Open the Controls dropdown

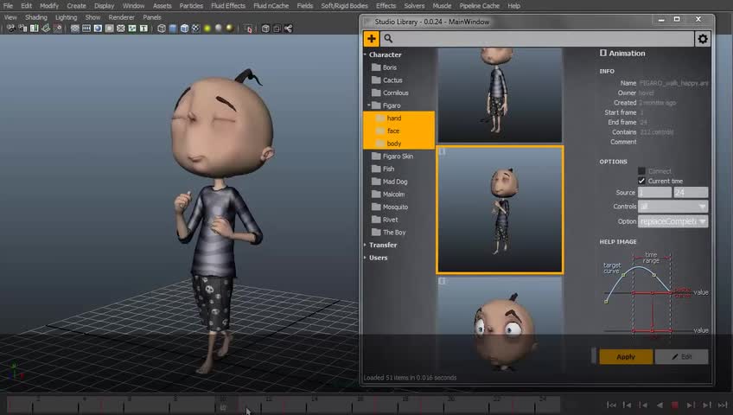pos(672,206)
